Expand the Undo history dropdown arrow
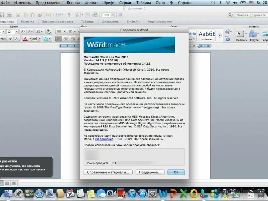Image resolution: width=268 pixels, height=201 pixels. click(x=53, y=15)
